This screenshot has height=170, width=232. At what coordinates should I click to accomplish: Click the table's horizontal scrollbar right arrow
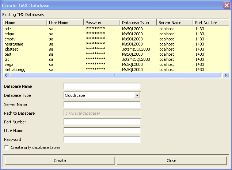[x=225, y=75]
